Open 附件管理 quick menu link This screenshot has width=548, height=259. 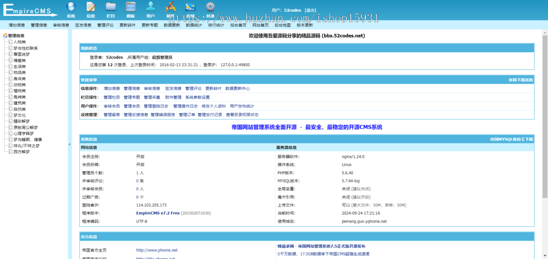pyautogui.click(x=173, y=97)
